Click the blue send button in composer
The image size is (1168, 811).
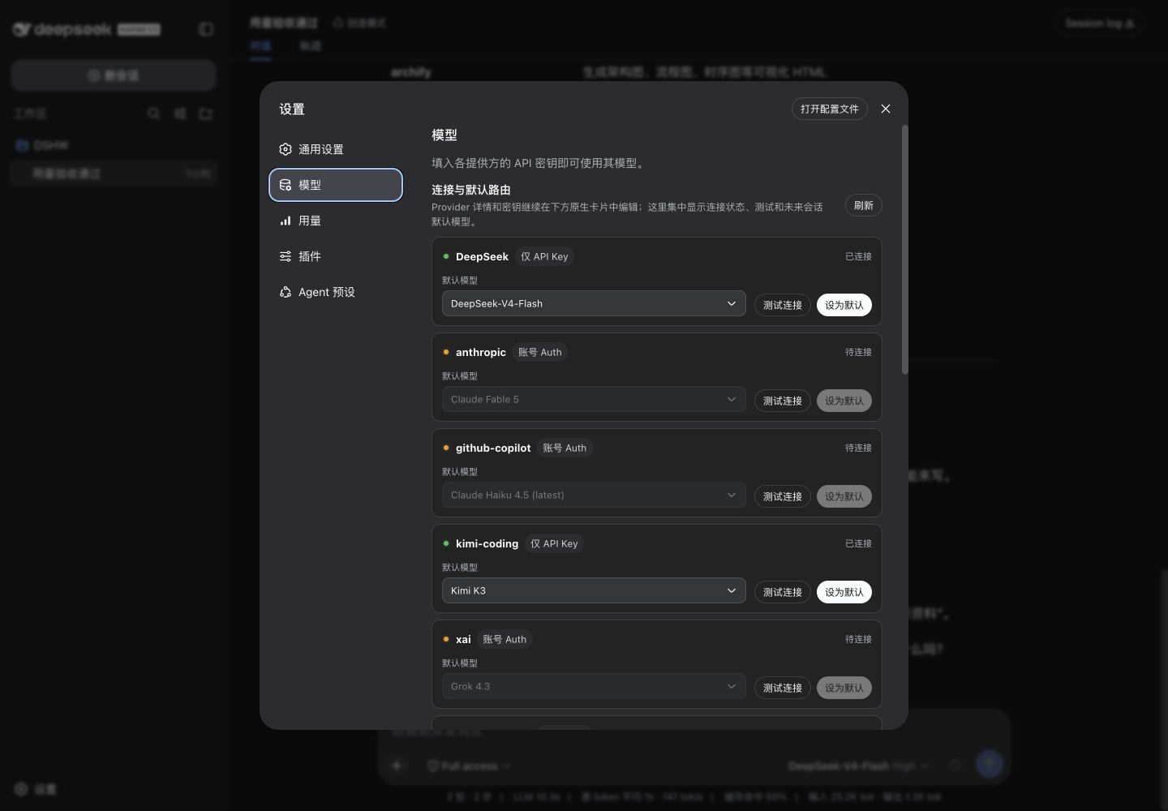[x=989, y=763]
